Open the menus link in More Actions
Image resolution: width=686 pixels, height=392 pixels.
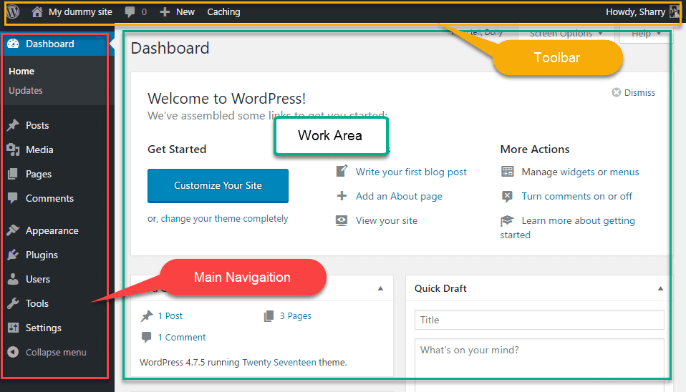click(x=624, y=172)
